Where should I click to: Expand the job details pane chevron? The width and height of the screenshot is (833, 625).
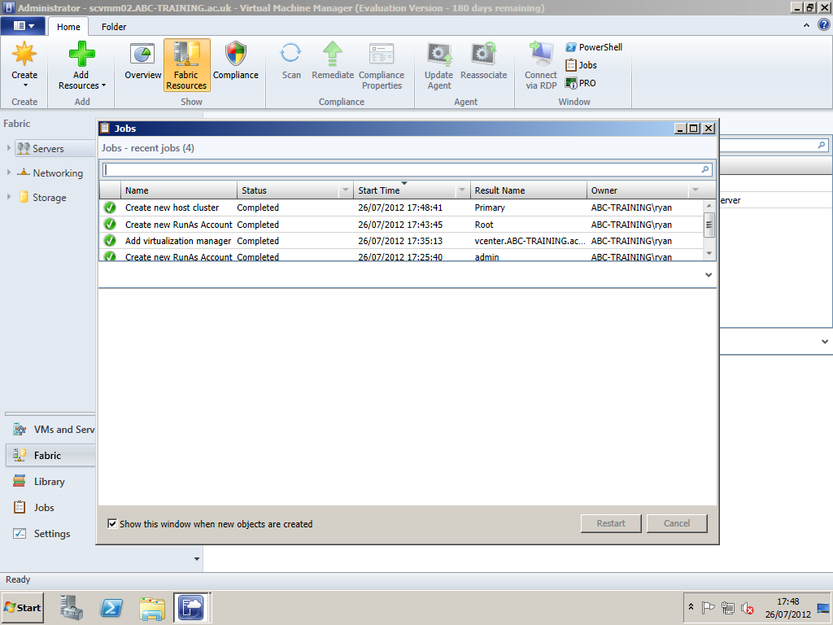[x=709, y=275]
